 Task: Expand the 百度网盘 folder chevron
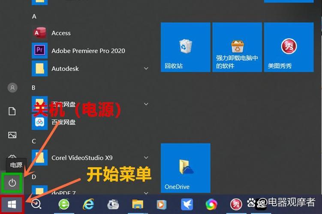(x=146, y=104)
